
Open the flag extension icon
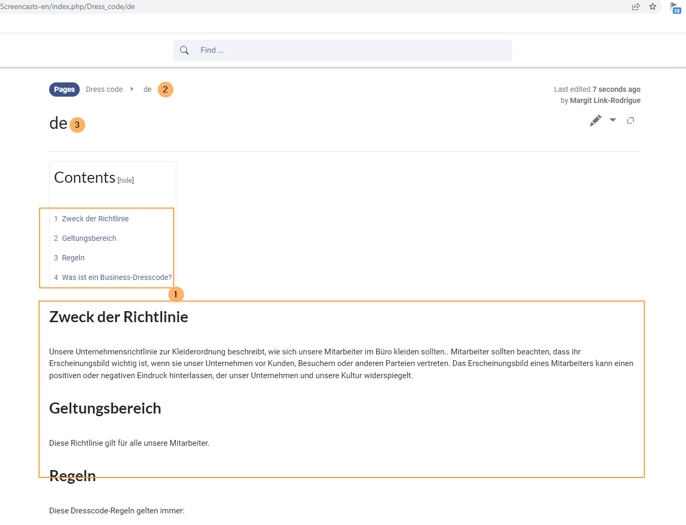675,7
